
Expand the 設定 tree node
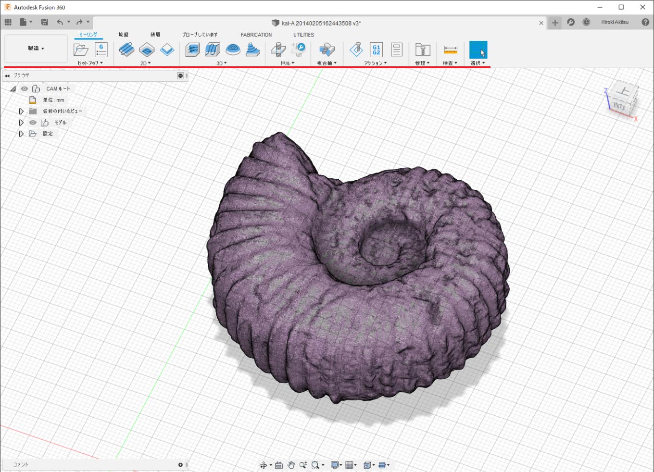click(x=21, y=134)
